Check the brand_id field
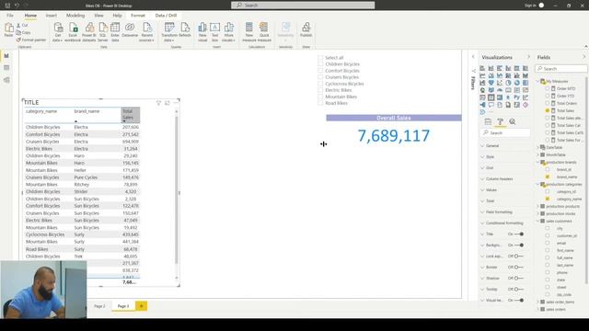 548,169
